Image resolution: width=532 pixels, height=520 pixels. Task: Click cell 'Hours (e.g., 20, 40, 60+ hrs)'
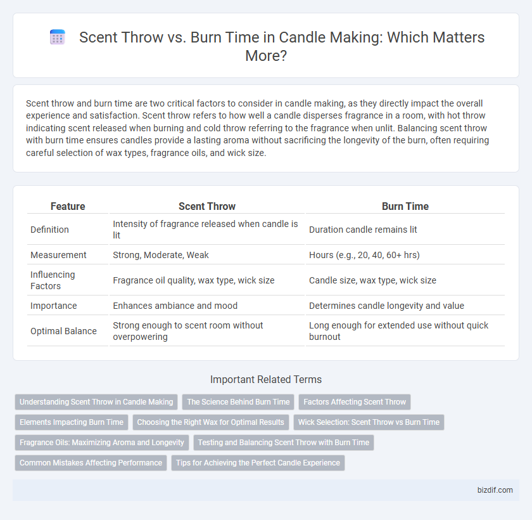click(405, 255)
